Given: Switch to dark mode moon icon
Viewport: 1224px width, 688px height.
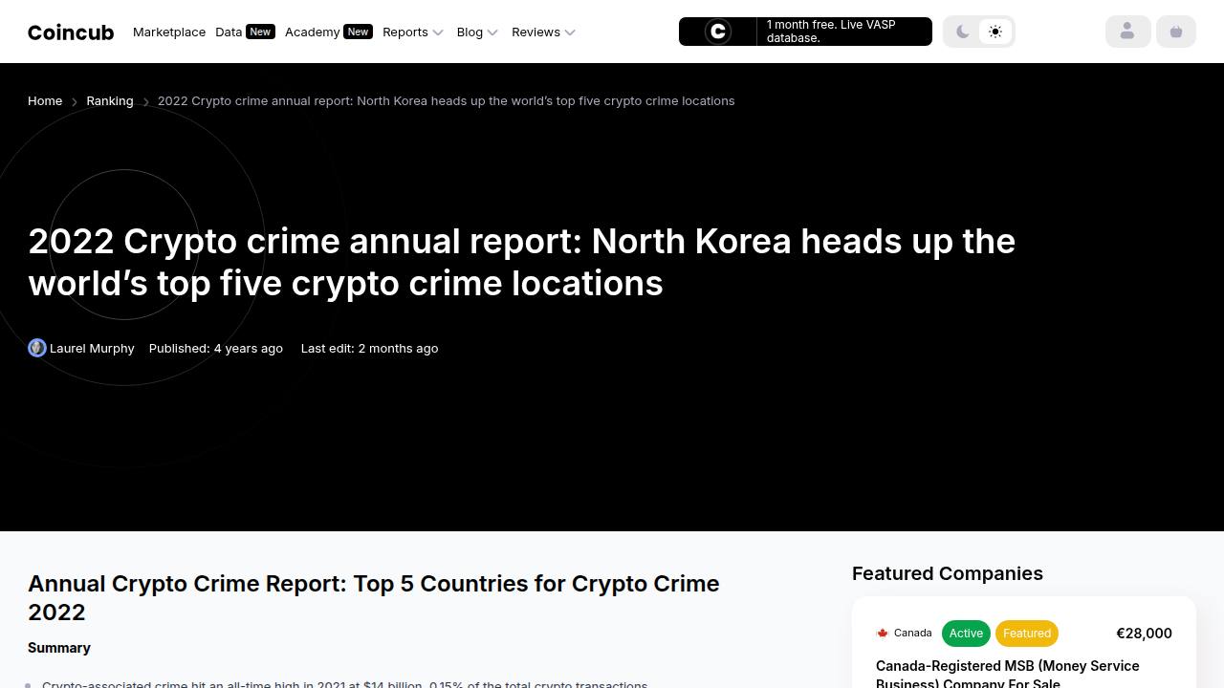Looking at the screenshot, I should point(963,32).
